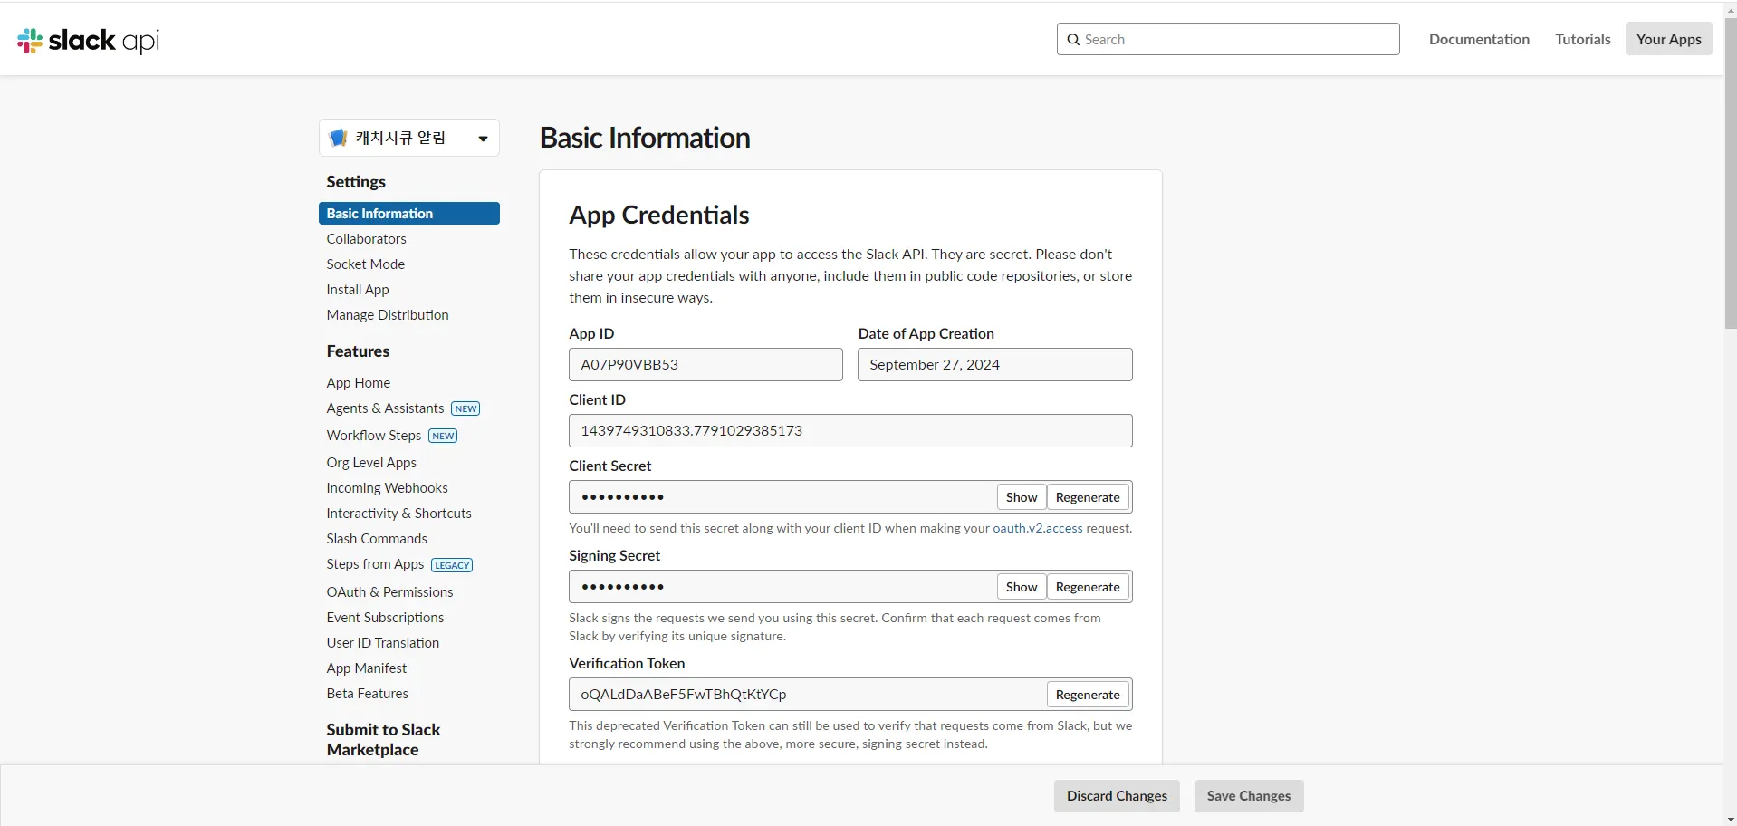Click the Slack API logo

(x=88, y=41)
